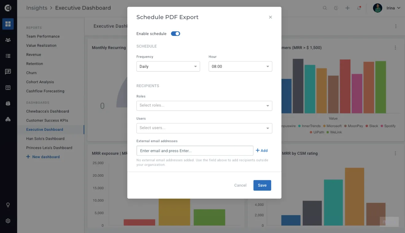Screen dimensions: 405x233
Task: Expand the Select roles dropdown
Action: pyautogui.click(x=204, y=106)
